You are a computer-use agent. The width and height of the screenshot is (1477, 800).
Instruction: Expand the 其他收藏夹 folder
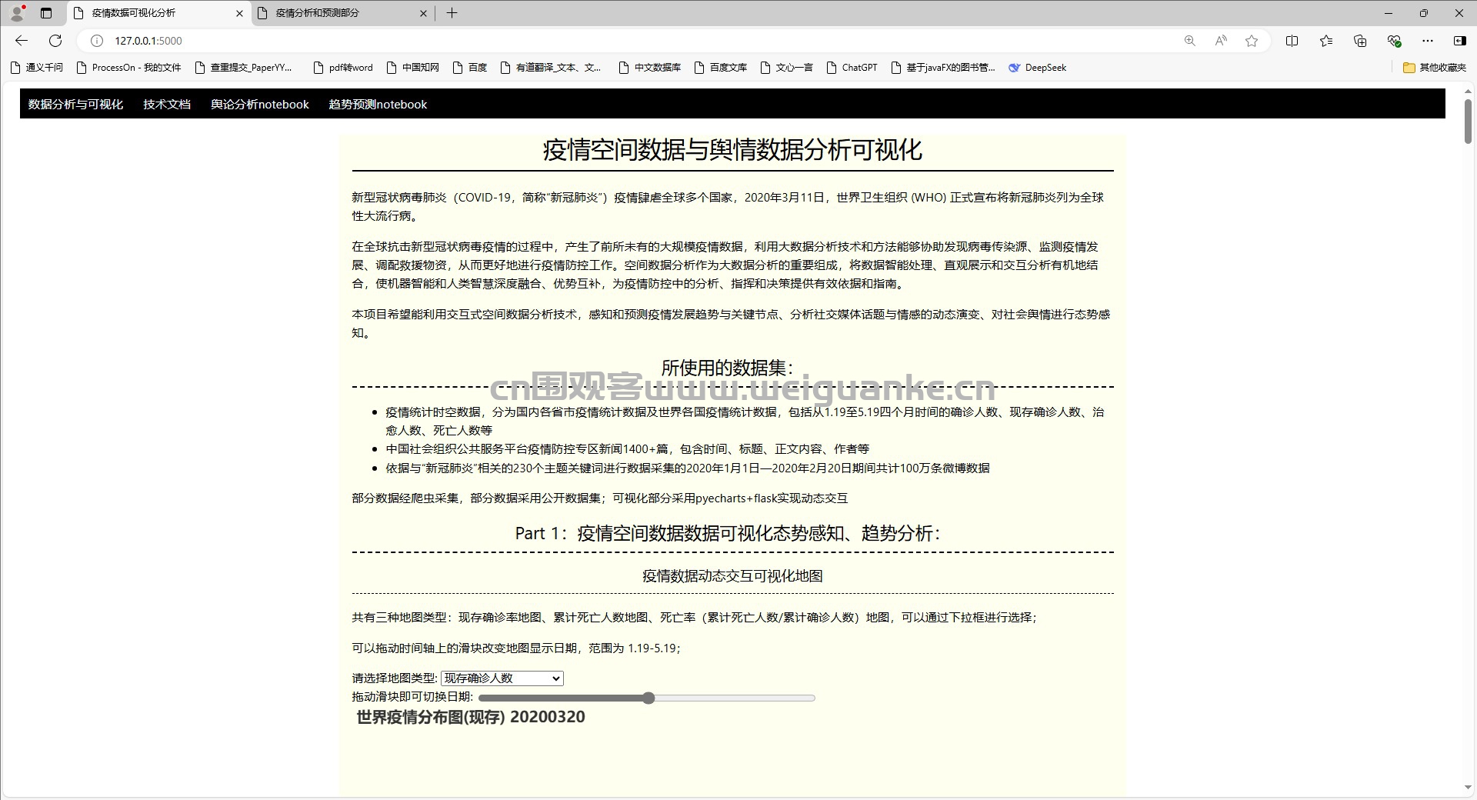[x=1435, y=68]
